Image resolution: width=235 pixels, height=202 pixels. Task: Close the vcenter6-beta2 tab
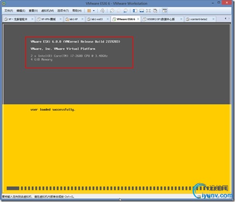click(x=214, y=19)
